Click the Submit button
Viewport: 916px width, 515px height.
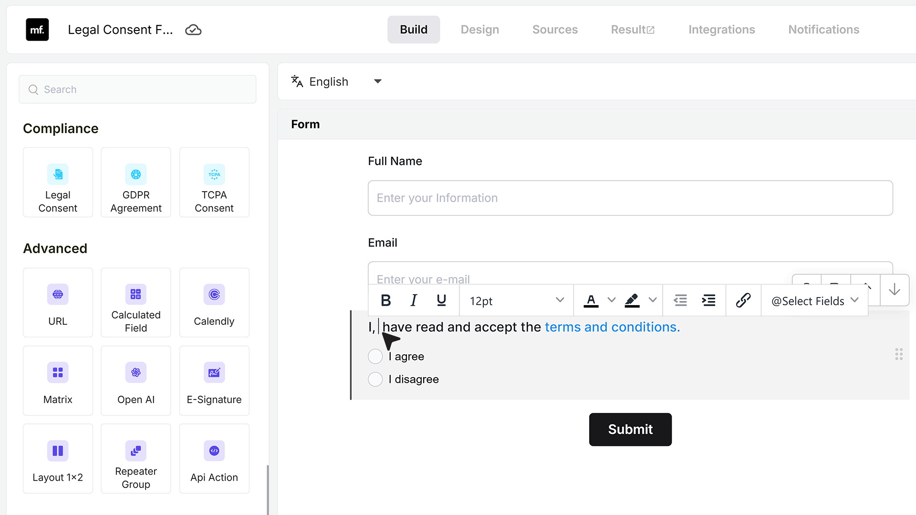tap(630, 430)
